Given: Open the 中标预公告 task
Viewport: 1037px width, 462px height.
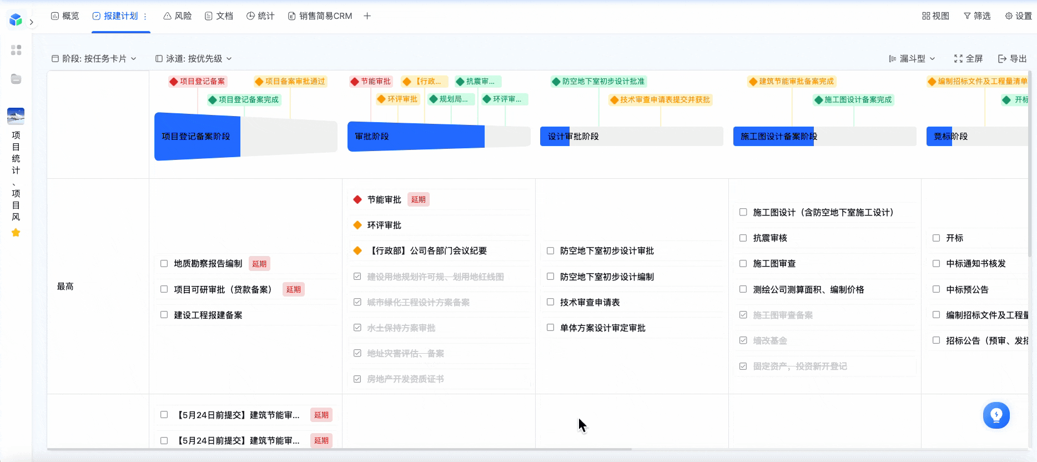Looking at the screenshot, I should (968, 289).
